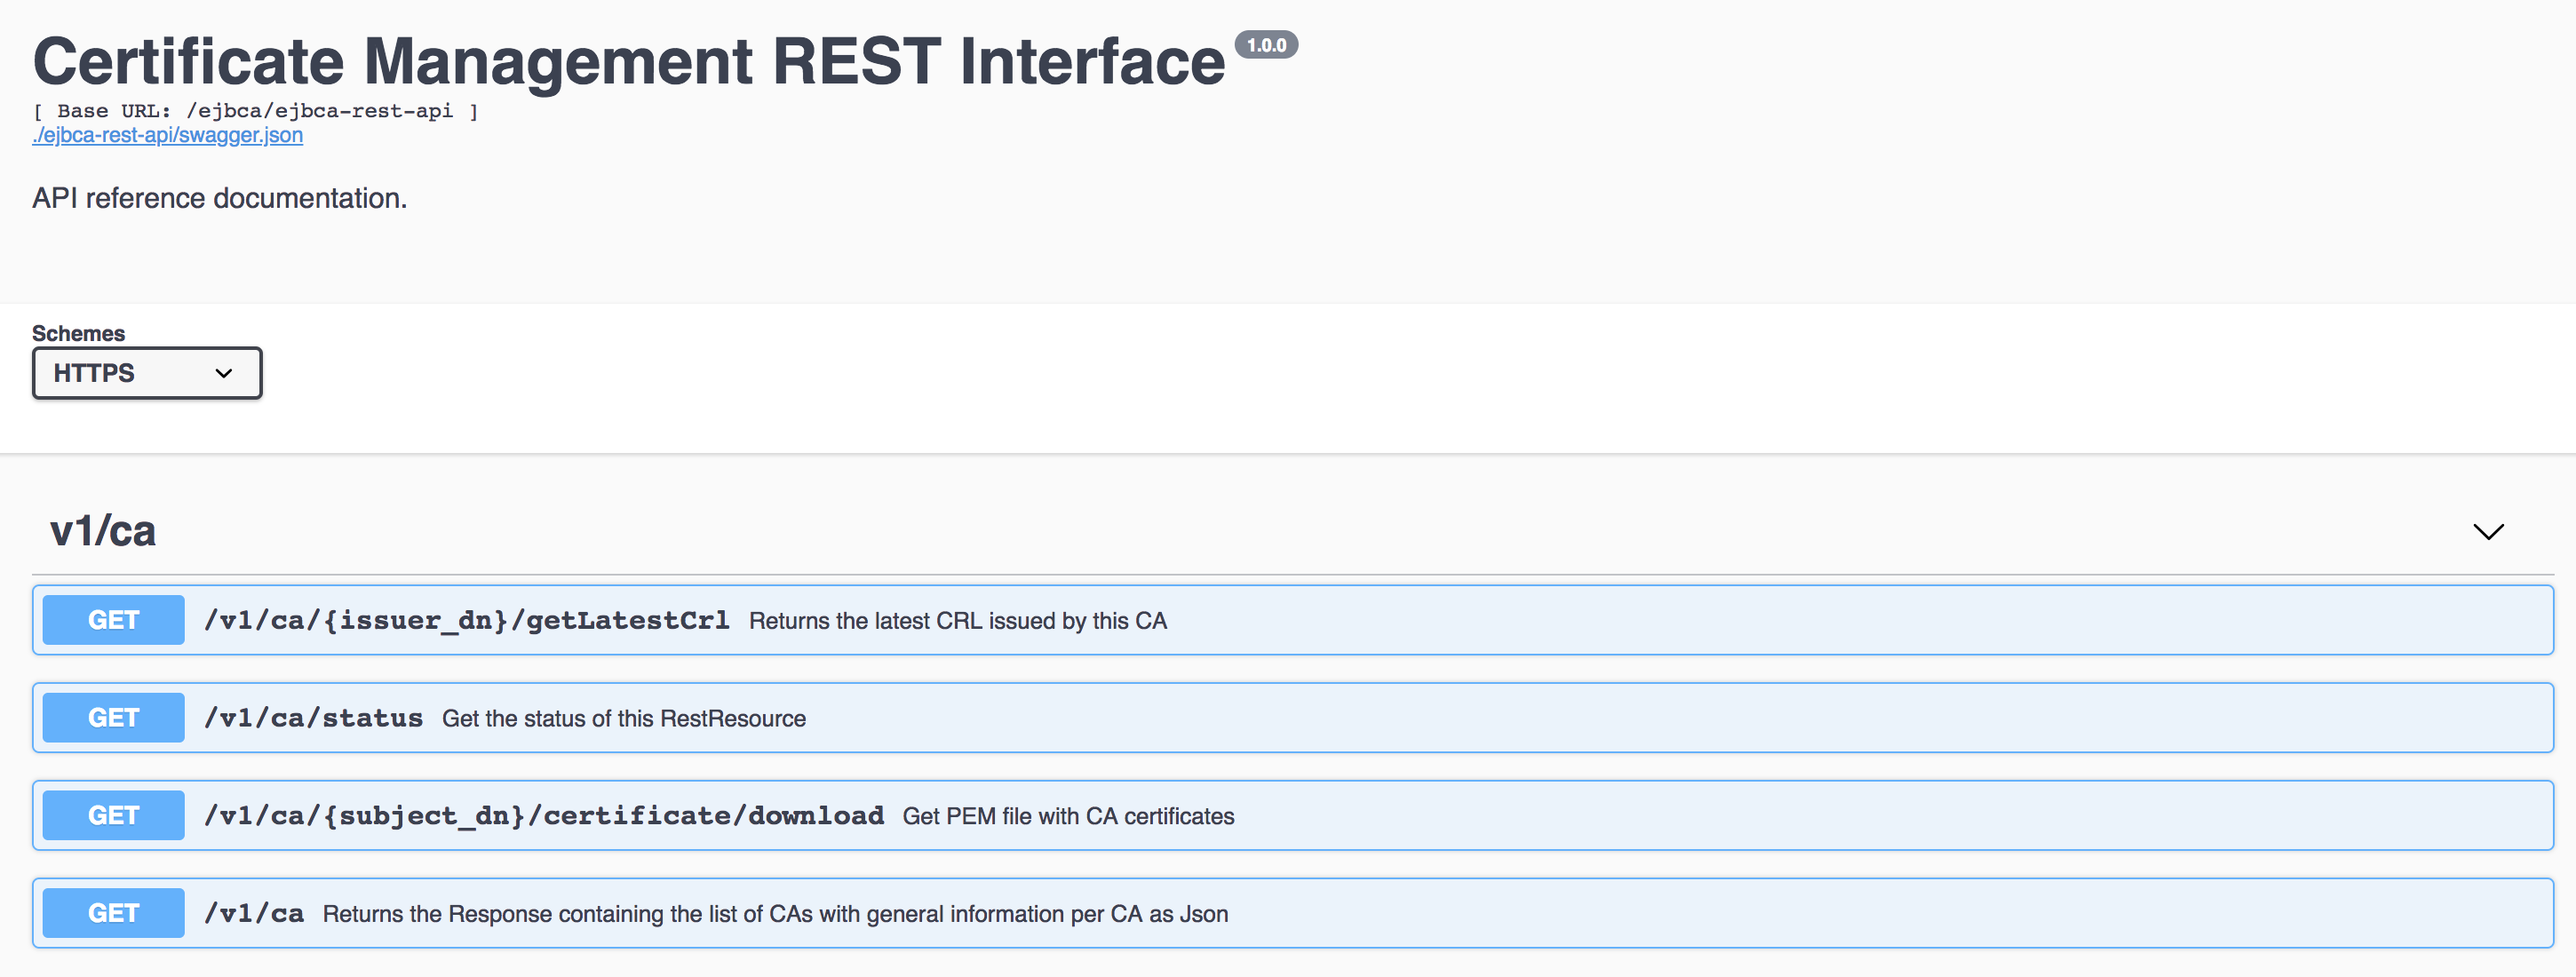This screenshot has height=977, width=2576.
Task: Click the v1/ca section heading
Action: [x=103, y=531]
